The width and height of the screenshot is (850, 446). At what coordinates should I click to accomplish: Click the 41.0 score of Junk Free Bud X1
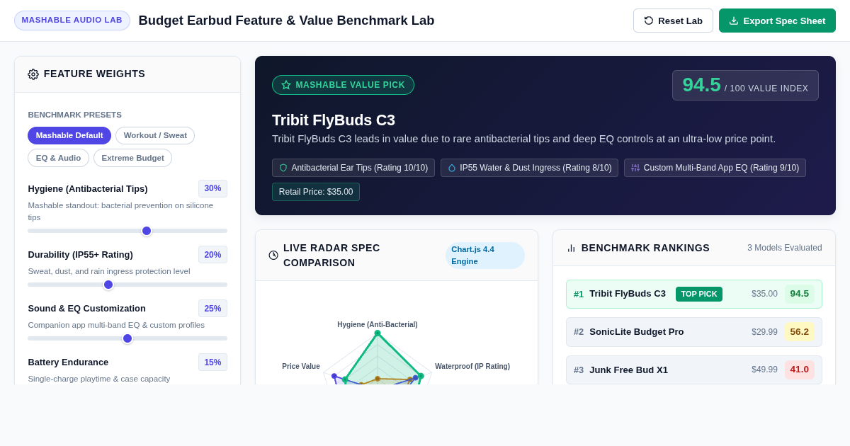tap(800, 370)
